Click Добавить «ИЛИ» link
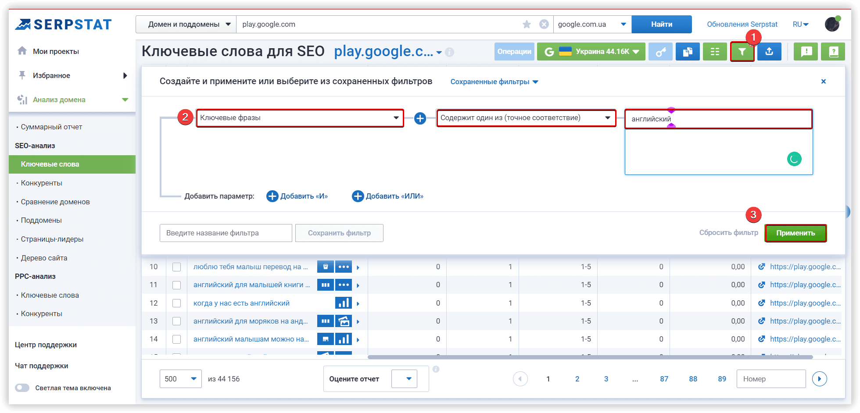The image size is (860, 413). click(x=388, y=196)
